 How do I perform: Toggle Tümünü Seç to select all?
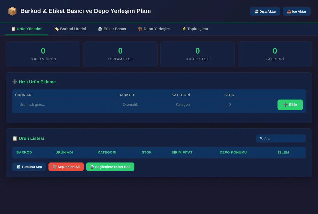pyautogui.click(x=29, y=167)
